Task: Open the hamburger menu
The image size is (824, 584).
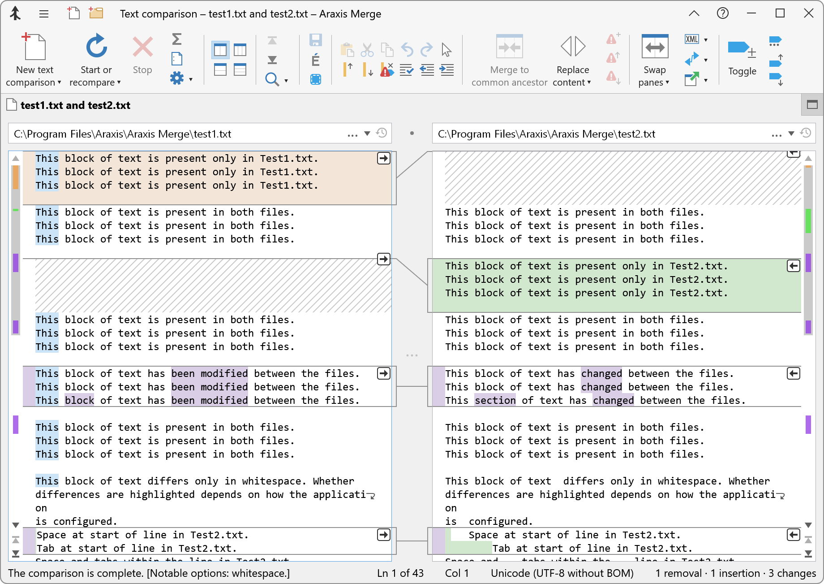Action: coord(43,13)
